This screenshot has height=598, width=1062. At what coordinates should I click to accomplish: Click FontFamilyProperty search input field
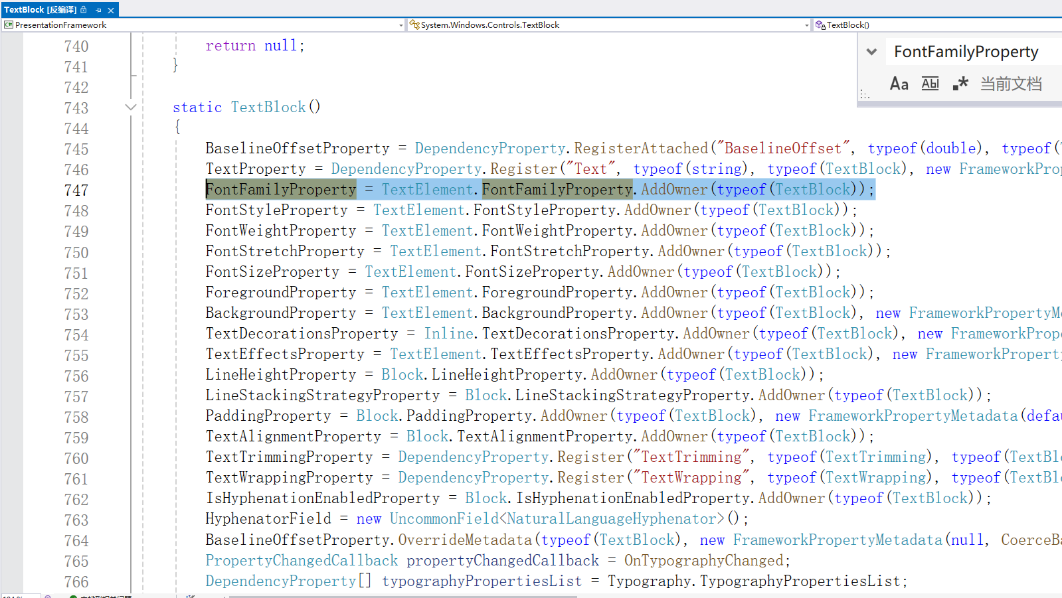click(x=970, y=52)
